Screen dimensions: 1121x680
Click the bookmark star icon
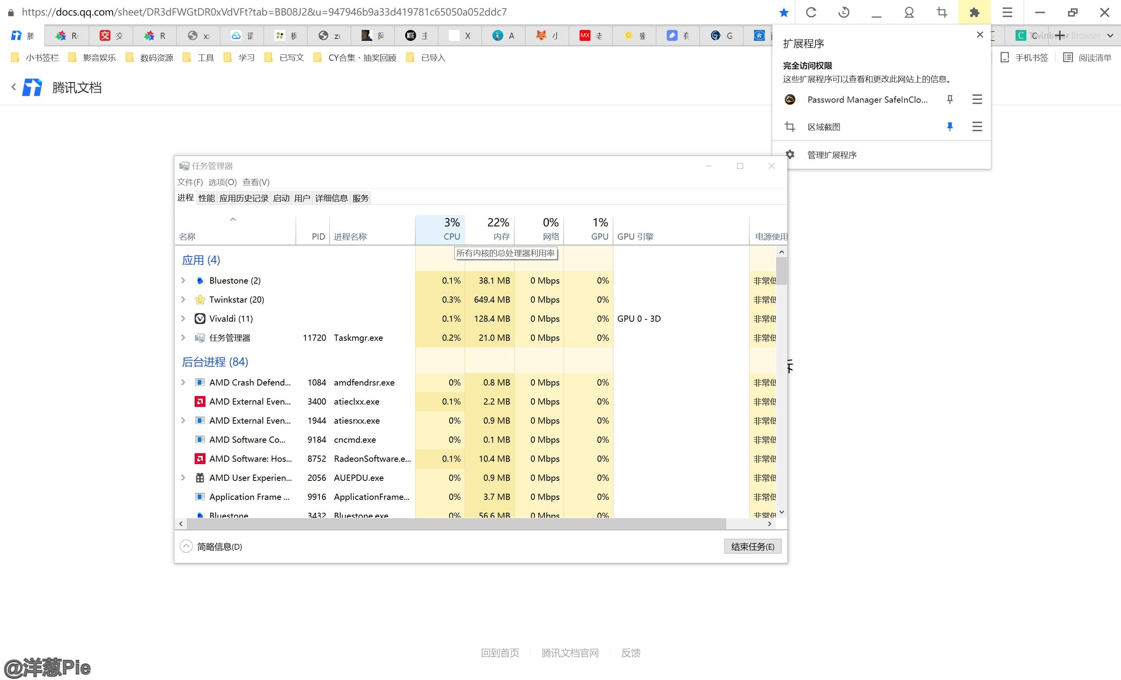[784, 12]
